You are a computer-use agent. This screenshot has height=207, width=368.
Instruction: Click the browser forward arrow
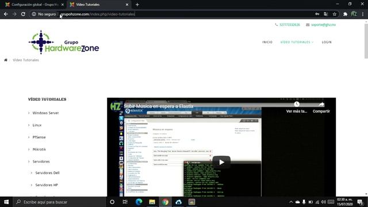14,14
